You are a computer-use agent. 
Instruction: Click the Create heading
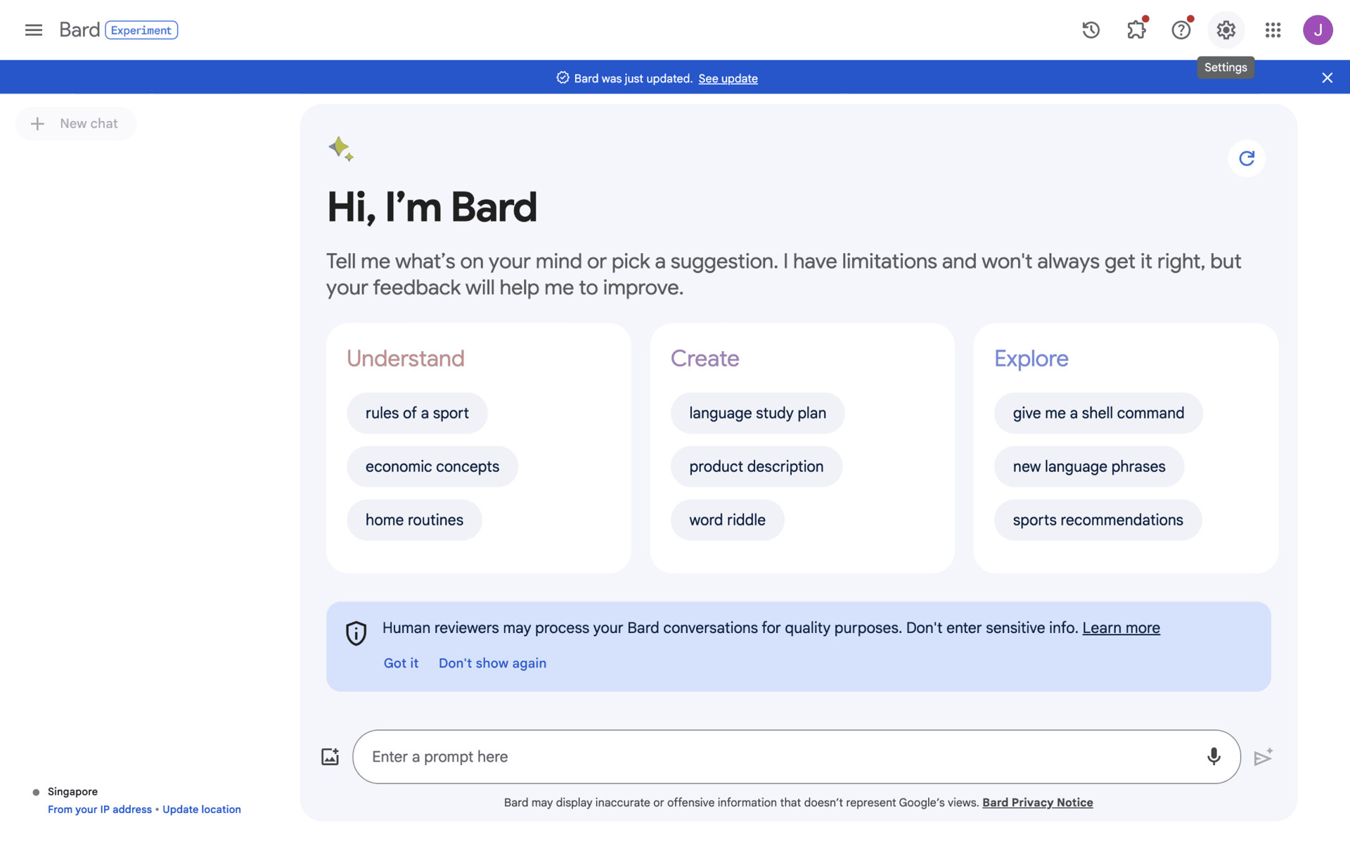click(705, 359)
